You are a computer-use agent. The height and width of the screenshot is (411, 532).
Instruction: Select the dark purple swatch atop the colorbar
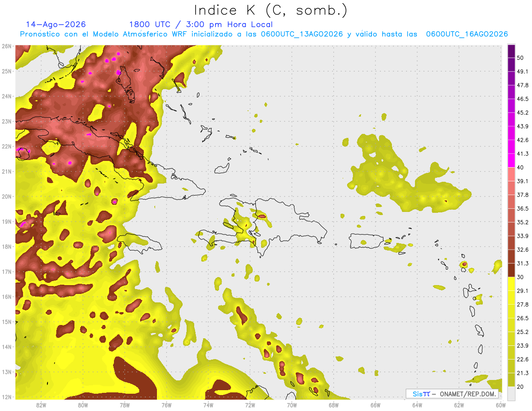coord(511,51)
